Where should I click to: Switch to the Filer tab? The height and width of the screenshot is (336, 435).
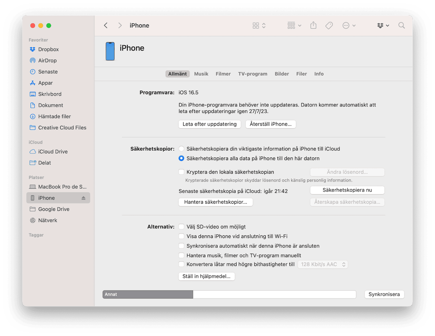[302, 74]
